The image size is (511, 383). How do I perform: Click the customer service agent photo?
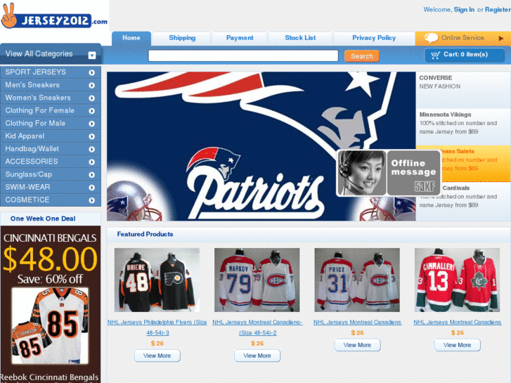click(x=362, y=173)
